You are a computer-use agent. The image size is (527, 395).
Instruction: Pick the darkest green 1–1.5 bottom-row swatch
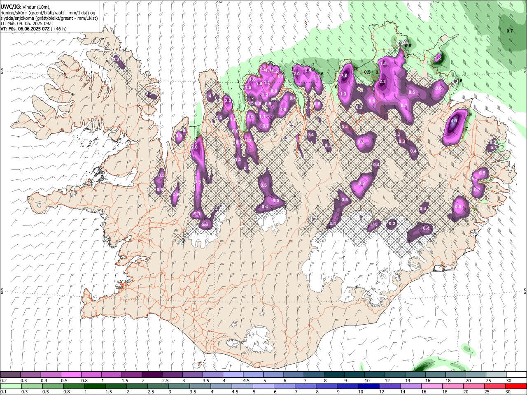coord(95,386)
